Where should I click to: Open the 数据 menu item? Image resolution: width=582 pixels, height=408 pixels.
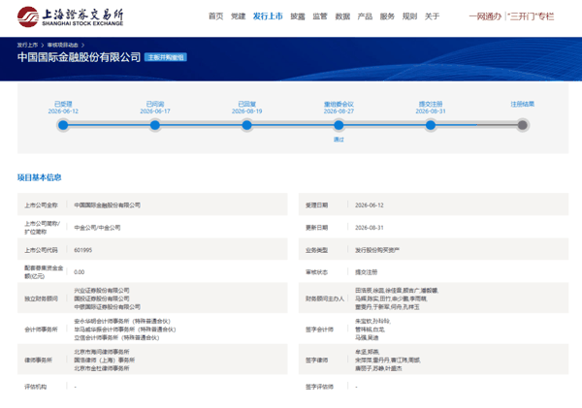[x=342, y=16]
